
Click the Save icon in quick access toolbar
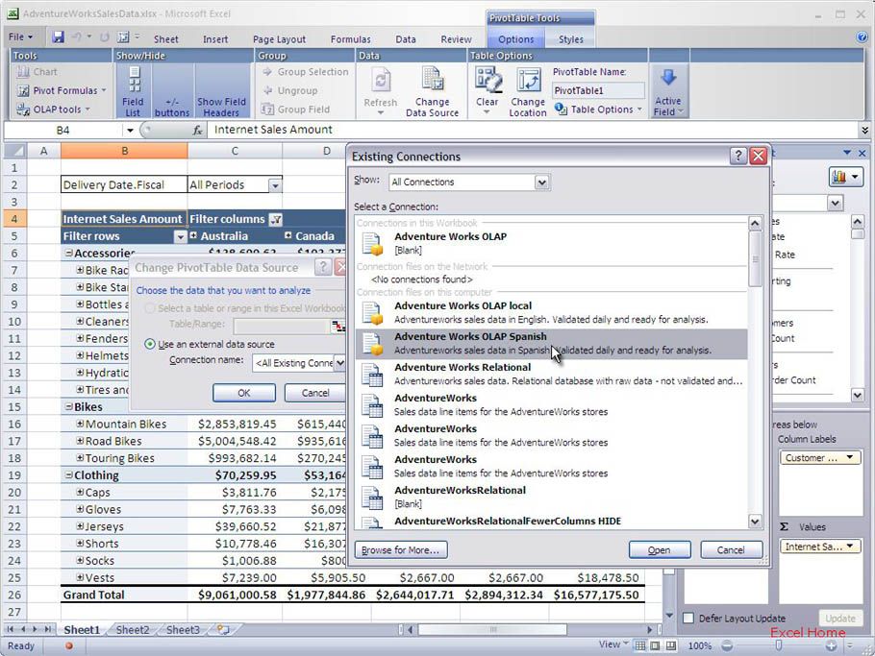coord(58,37)
